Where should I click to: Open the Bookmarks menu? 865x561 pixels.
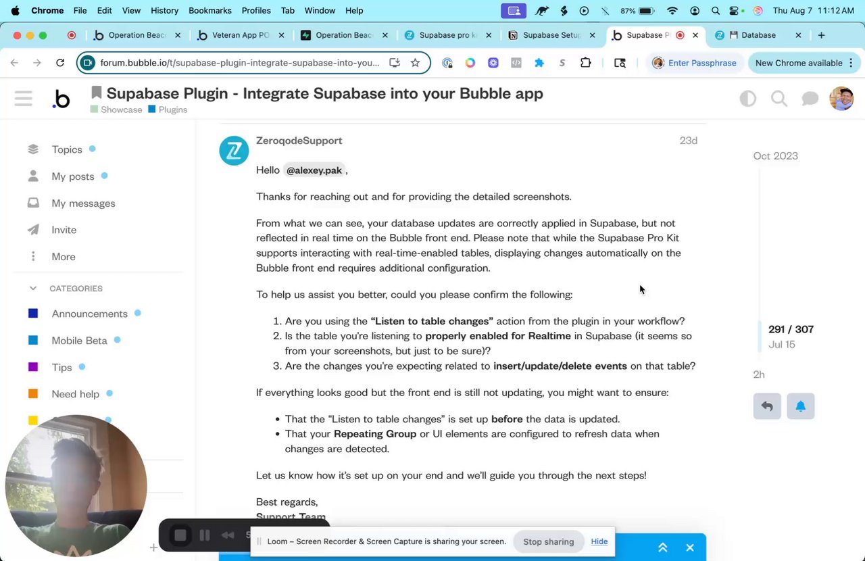[x=209, y=11]
